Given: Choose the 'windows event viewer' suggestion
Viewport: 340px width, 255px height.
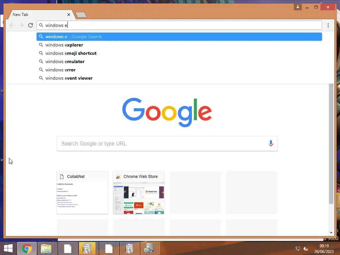Looking at the screenshot, I should click(x=179, y=78).
